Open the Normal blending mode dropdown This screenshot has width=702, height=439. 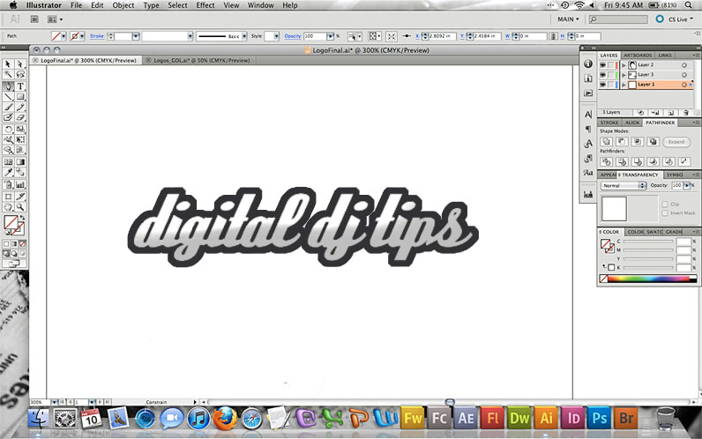point(623,185)
